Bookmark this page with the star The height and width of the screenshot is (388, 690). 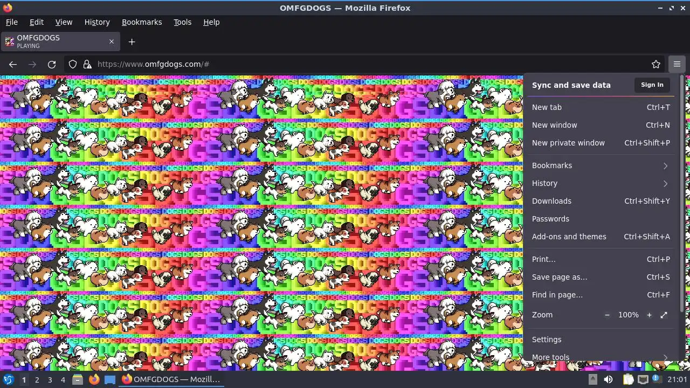point(656,64)
